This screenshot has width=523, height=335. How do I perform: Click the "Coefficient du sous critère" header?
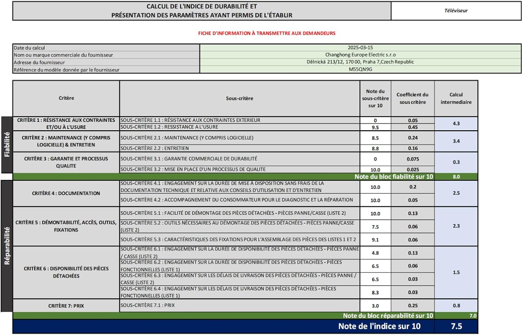point(412,99)
